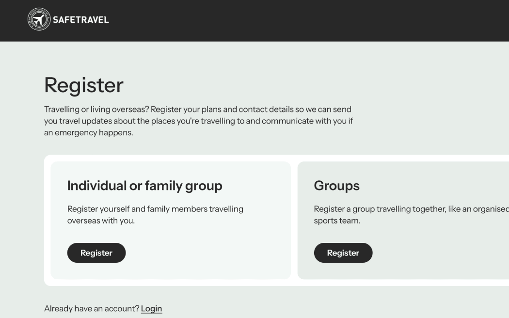Click the individual registration description text
The height and width of the screenshot is (318, 509).
tap(155, 214)
